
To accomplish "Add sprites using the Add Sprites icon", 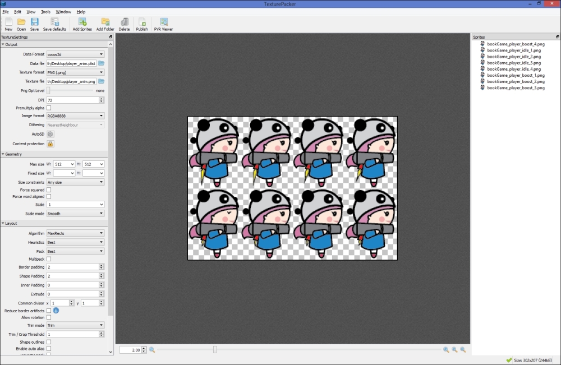I will pos(82,24).
